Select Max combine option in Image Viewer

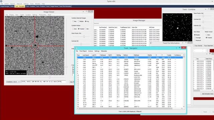(x=74, y=21)
